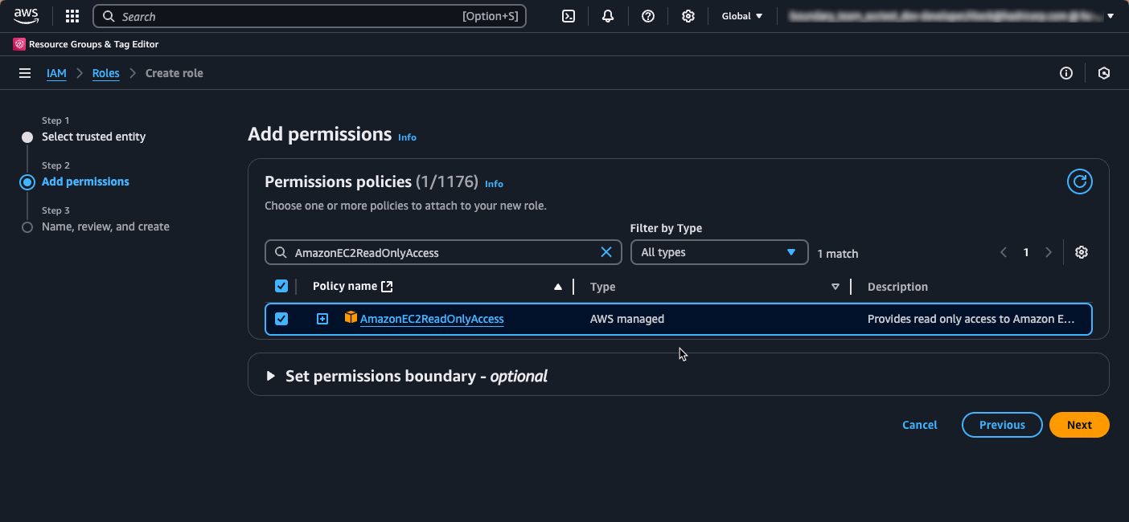Clear the policy search text

click(x=606, y=252)
